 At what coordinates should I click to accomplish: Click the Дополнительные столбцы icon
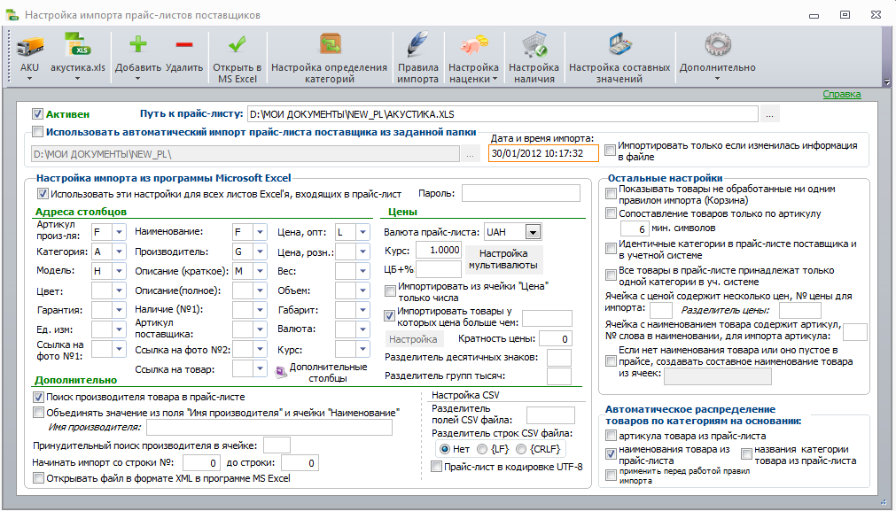[x=281, y=372]
